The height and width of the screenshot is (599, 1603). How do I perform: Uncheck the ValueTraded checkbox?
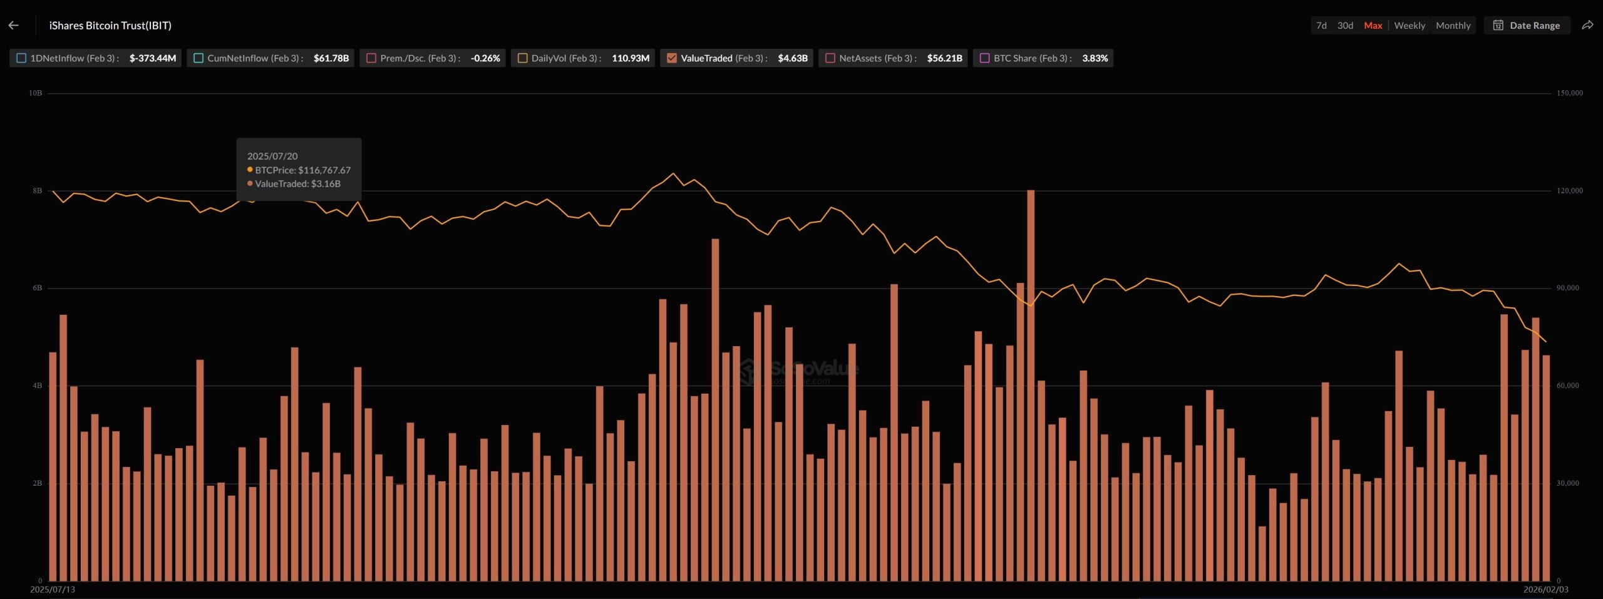[x=672, y=58]
